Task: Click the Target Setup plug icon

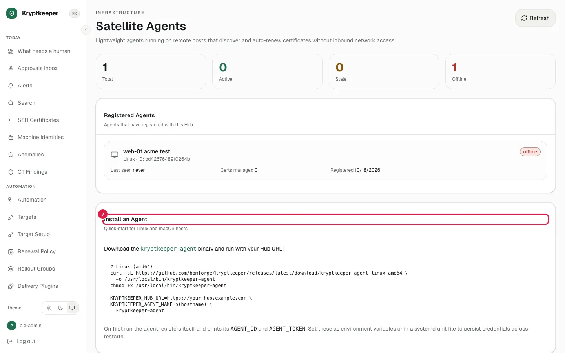Action: 11,234
